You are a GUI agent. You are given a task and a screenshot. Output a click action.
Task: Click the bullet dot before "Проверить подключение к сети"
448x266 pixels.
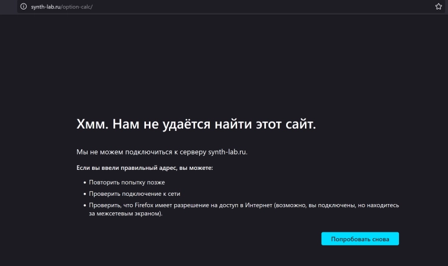click(85, 195)
